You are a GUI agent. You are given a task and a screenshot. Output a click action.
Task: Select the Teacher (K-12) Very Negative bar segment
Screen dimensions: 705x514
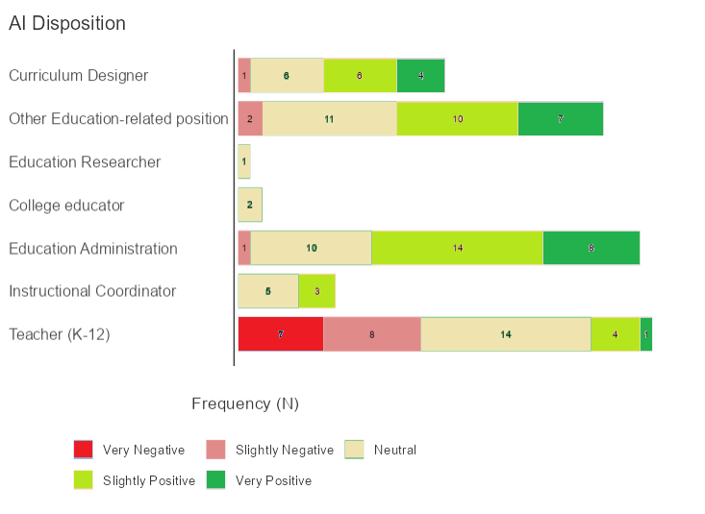tap(281, 334)
